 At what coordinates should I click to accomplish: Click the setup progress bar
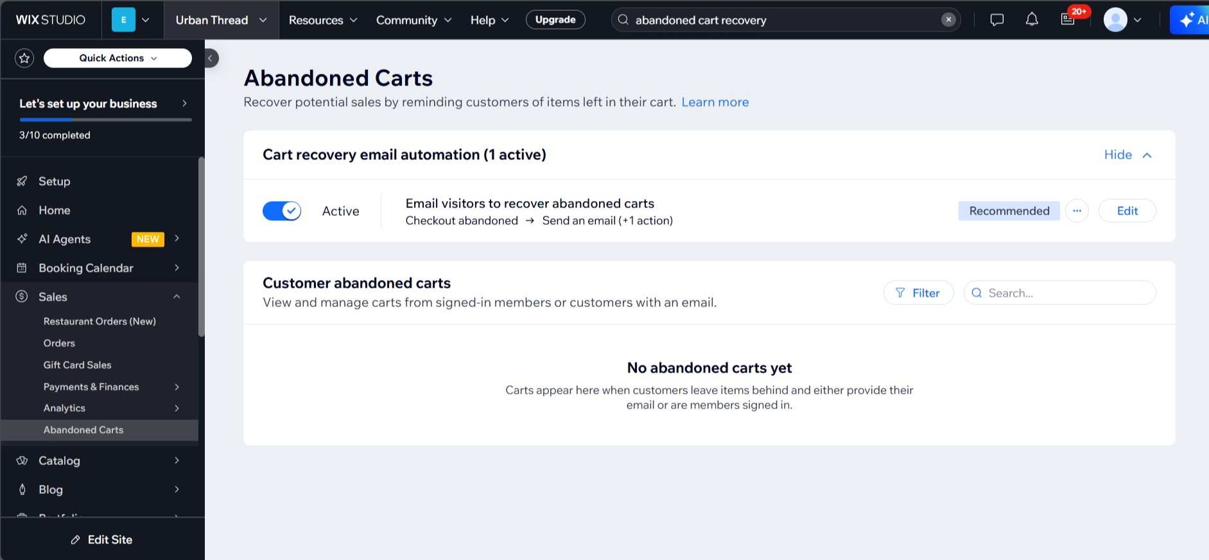tap(105, 119)
